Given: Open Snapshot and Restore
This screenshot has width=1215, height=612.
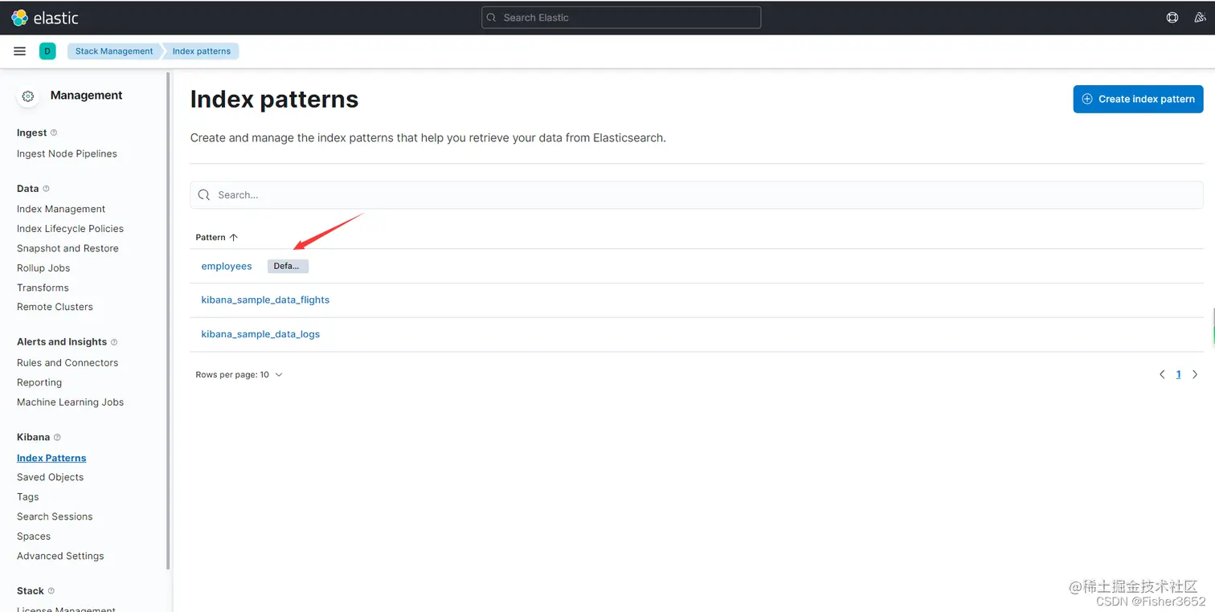Looking at the screenshot, I should [67, 249].
